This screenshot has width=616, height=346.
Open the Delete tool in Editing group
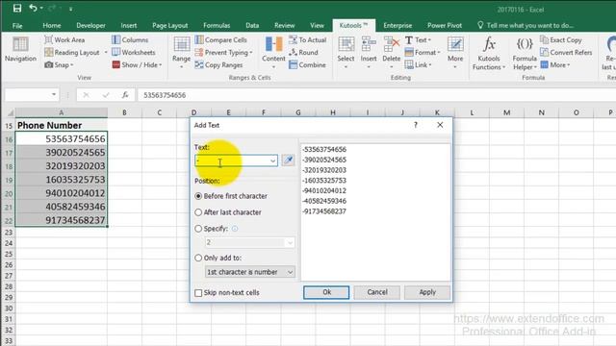(x=392, y=53)
